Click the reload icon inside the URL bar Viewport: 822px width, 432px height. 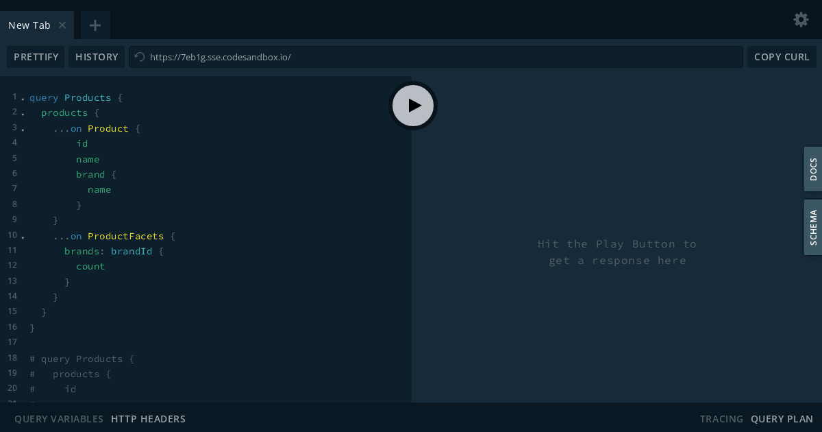point(138,56)
